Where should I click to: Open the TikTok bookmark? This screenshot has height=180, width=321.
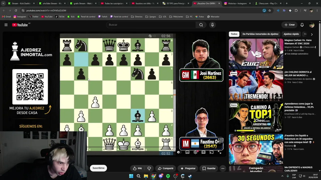coord(60,17)
